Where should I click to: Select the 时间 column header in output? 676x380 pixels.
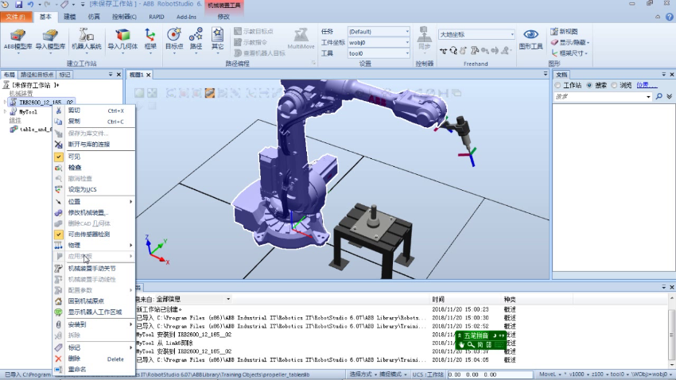tap(438, 299)
